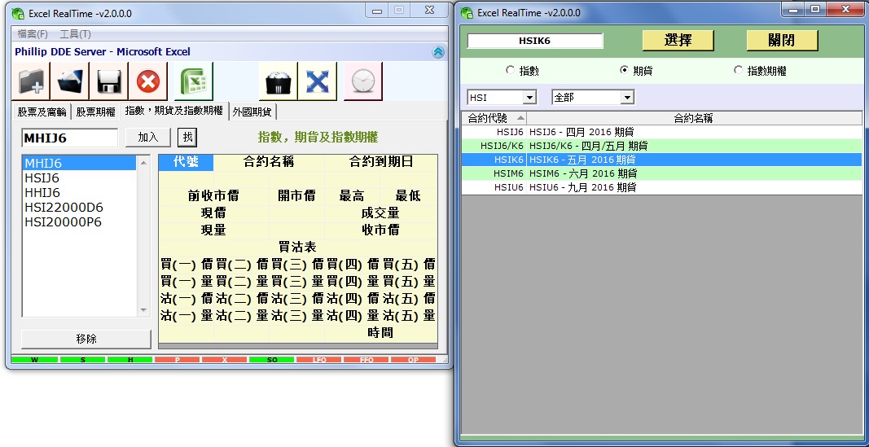This screenshot has height=447, width=869.
Task: Switch to the 股票及窩輪 tab
Action: coord(42,112)
